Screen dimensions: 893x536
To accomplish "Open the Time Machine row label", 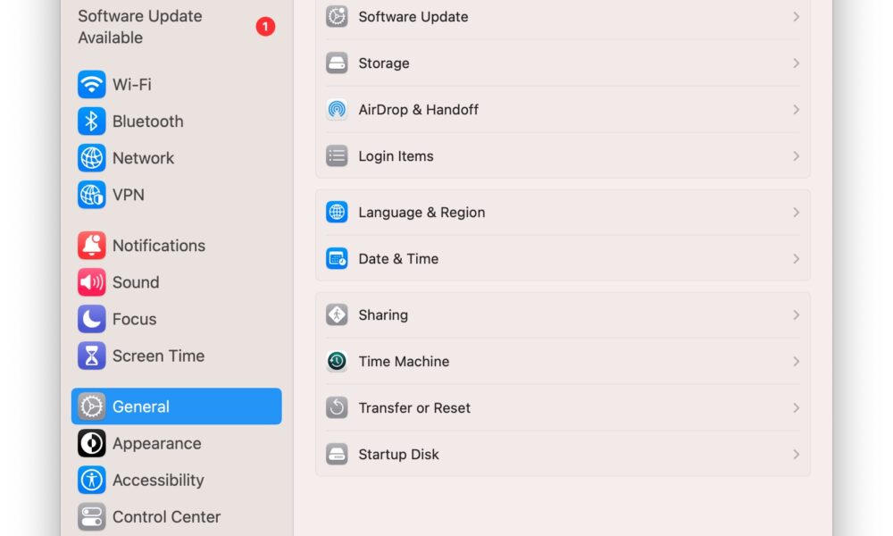I will coord(404,361).
